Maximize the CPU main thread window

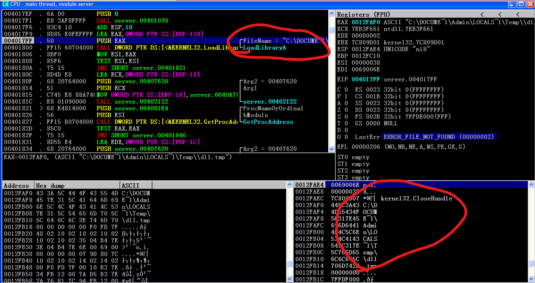(521, 4)
